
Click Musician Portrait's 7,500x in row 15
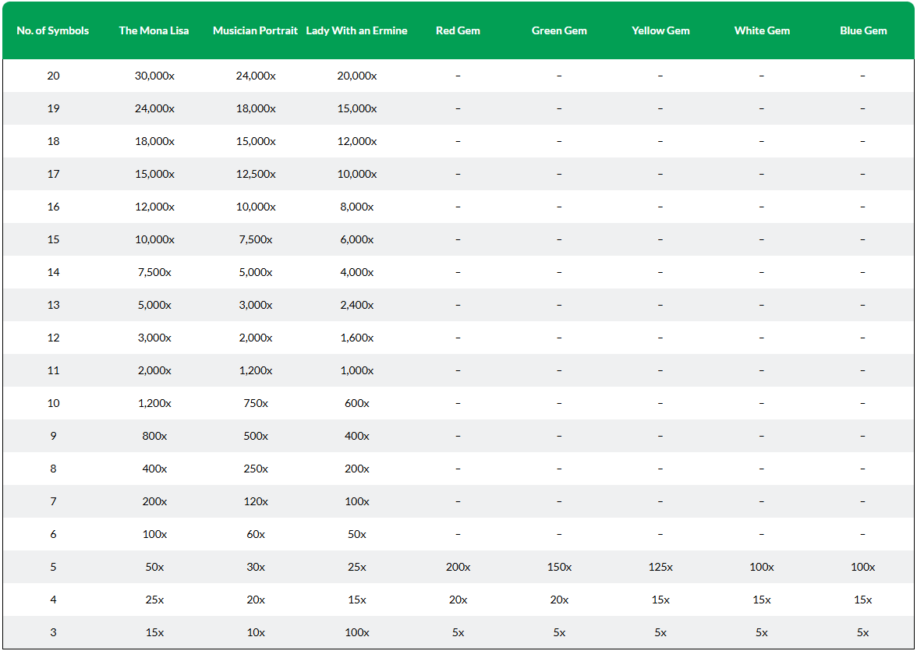(x=256, y=240)
